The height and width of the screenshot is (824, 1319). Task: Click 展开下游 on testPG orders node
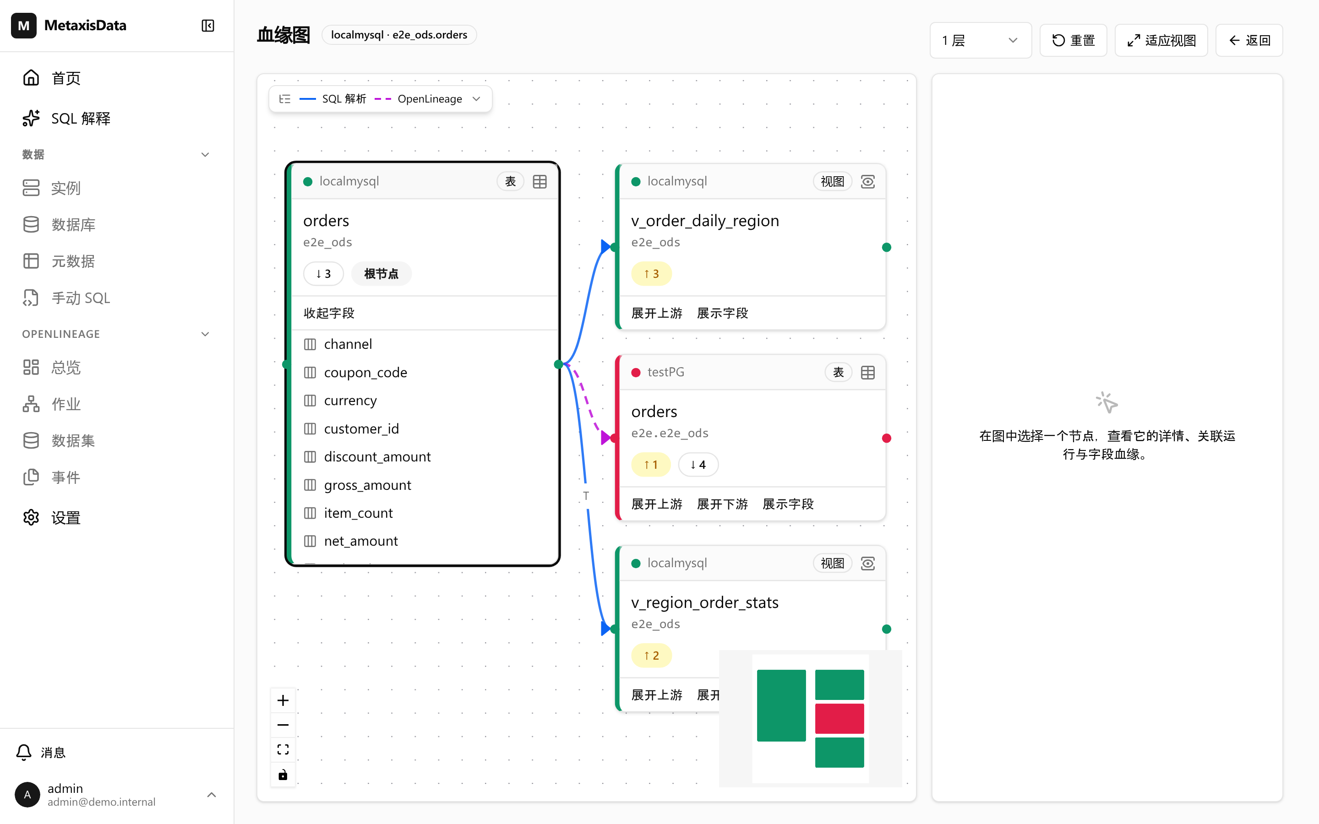723,504
